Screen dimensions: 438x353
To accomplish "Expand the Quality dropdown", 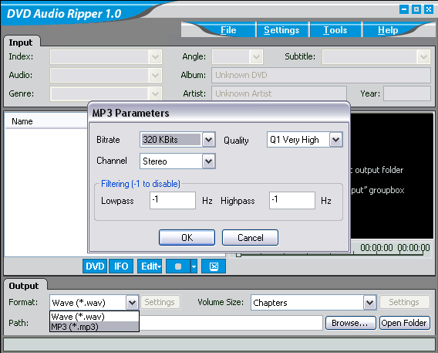I will click(335, 139).
